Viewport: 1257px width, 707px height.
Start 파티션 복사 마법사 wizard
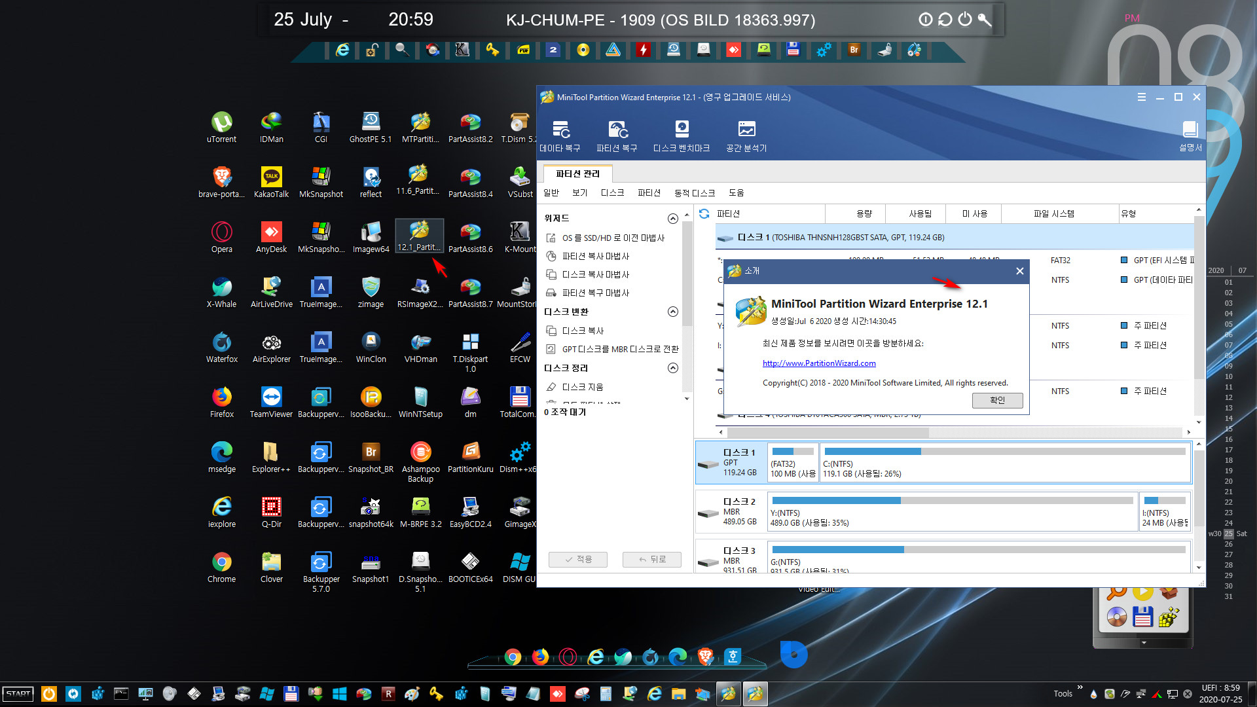click(588, 256)
